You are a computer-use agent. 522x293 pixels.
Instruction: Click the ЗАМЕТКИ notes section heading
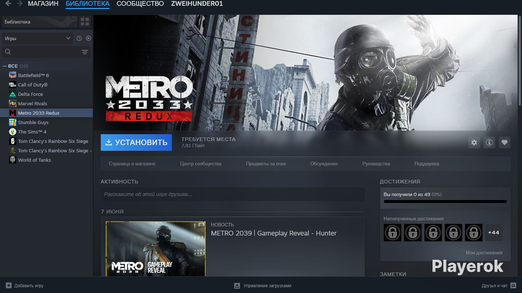coord(393,274)
